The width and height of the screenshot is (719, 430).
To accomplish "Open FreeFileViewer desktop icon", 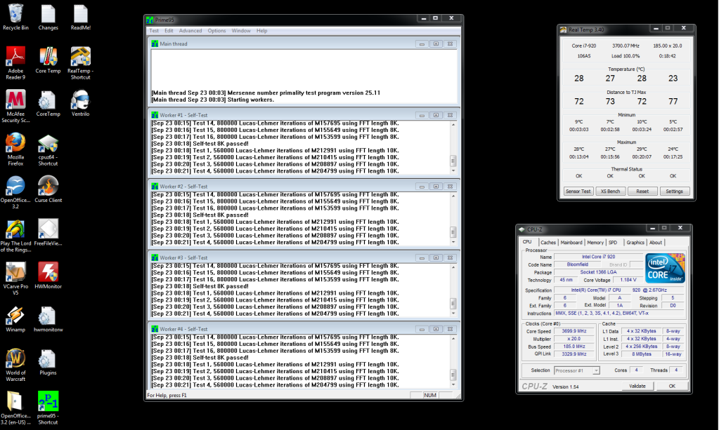I will click(48, 232).
